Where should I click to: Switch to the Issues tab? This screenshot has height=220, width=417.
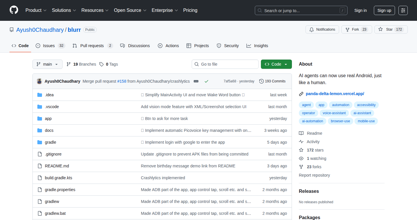coord(50,46)
